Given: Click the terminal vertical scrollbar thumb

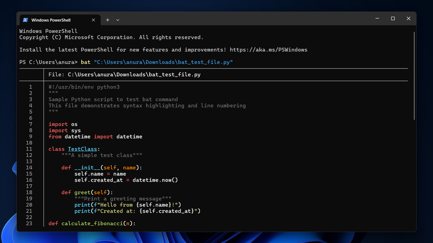Looking at the screenshot, I should [x=414, y=76].
